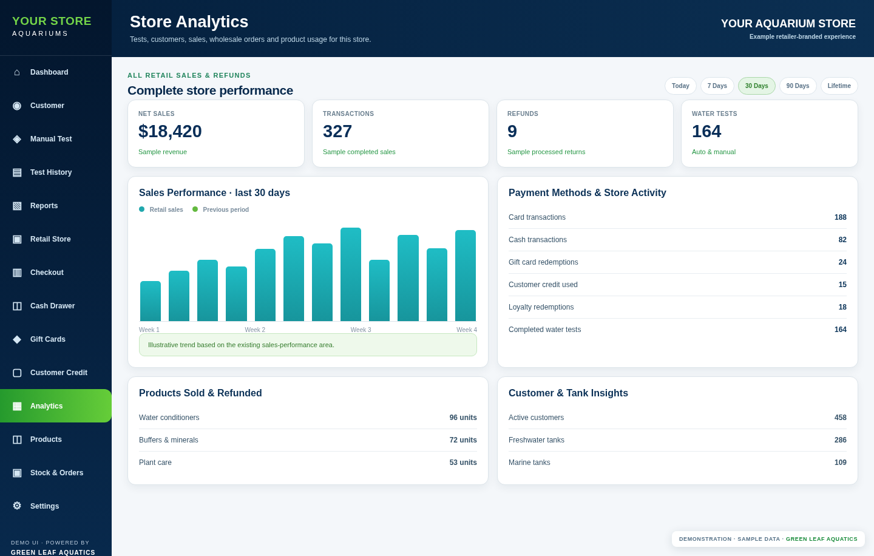Viewport: 874px width, 556px height.
Task: Click Active customers 458 row
Action: 677,418
